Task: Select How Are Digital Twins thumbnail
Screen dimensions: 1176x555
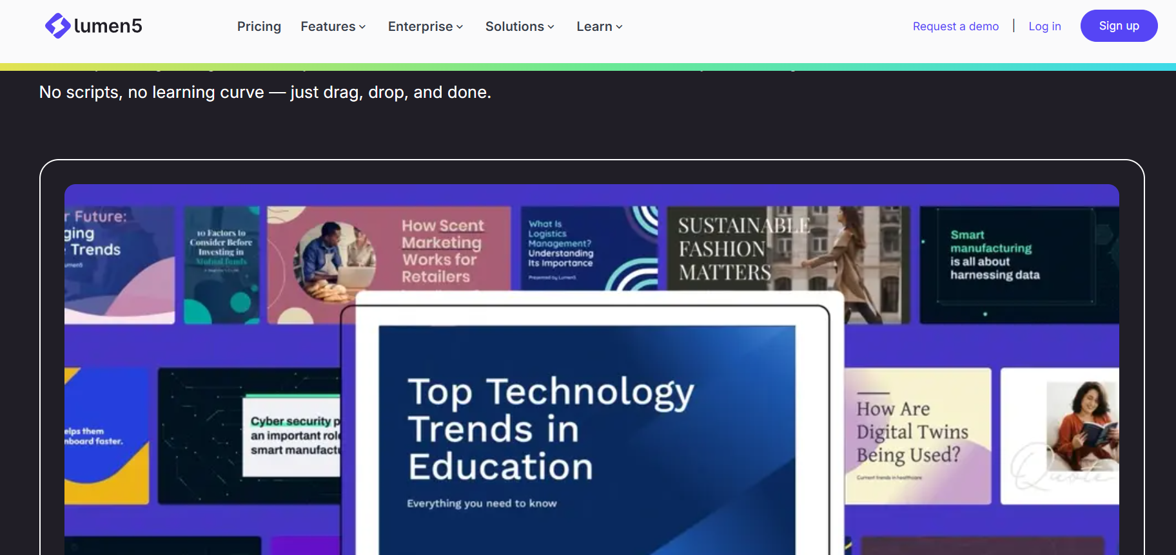Action: (917, 436)
